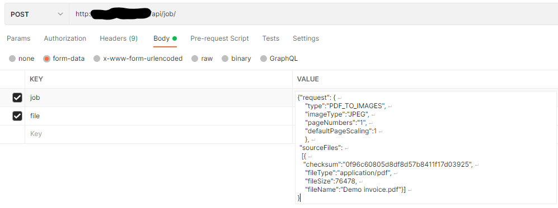Image resolution: width=558 pixels, height=208 pixels.
Task: Switch to the Params tab
Action: [18, 38]
